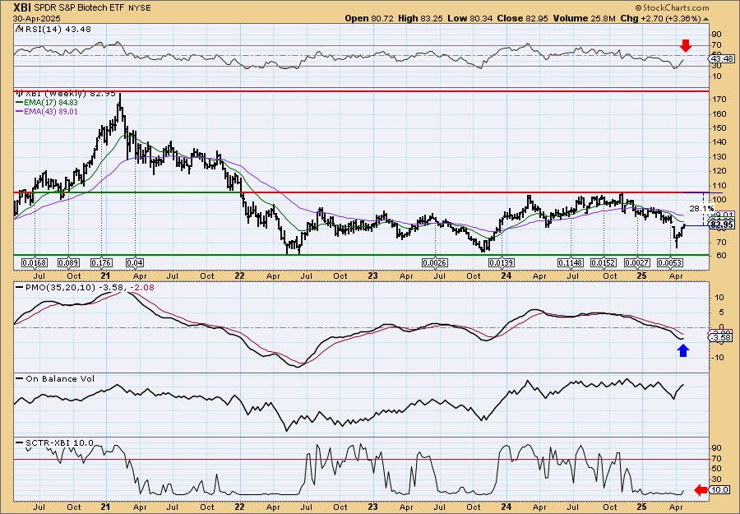
Task: Click the On Balance Vol legend
Action: (59, 378)
